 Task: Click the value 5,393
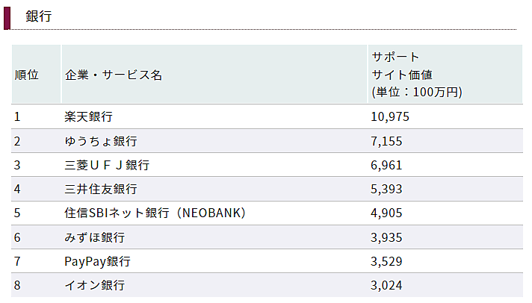(x=387, y=189)
